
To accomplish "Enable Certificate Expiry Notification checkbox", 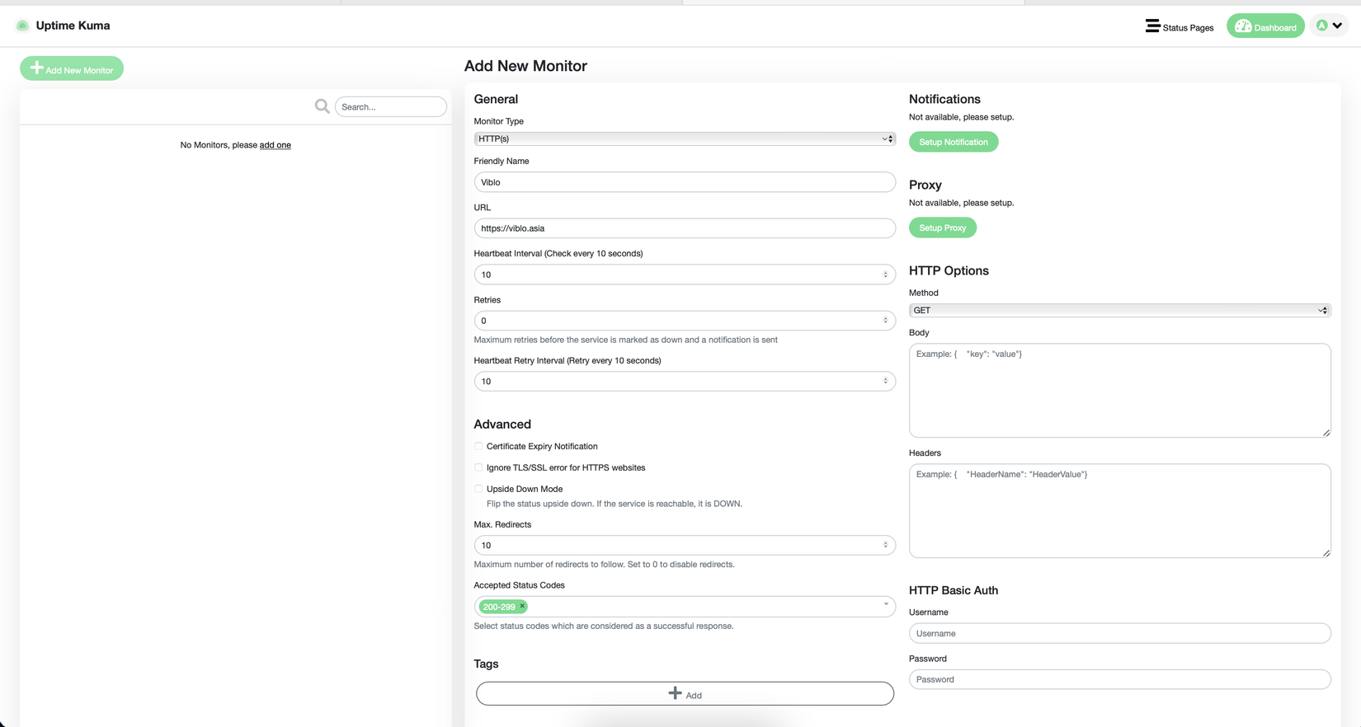I will point(478,446).
